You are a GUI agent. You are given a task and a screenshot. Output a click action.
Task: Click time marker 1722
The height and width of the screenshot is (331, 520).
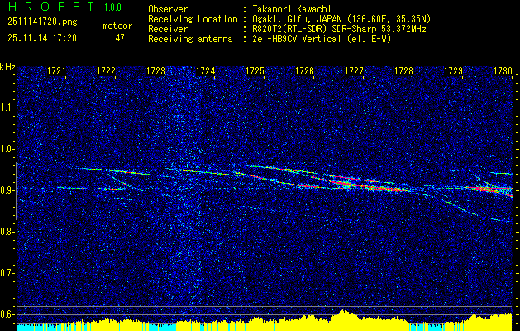(x=107, y=70)
